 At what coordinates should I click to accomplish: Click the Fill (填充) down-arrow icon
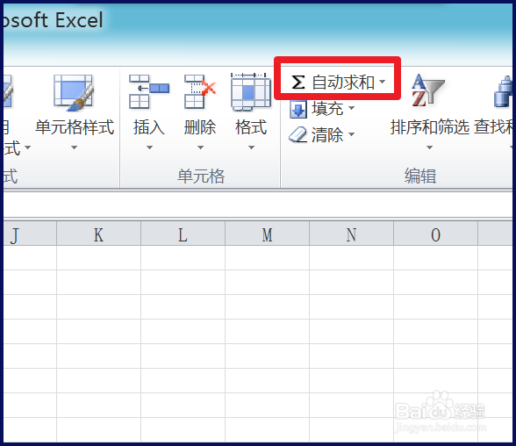click(298, 109)
